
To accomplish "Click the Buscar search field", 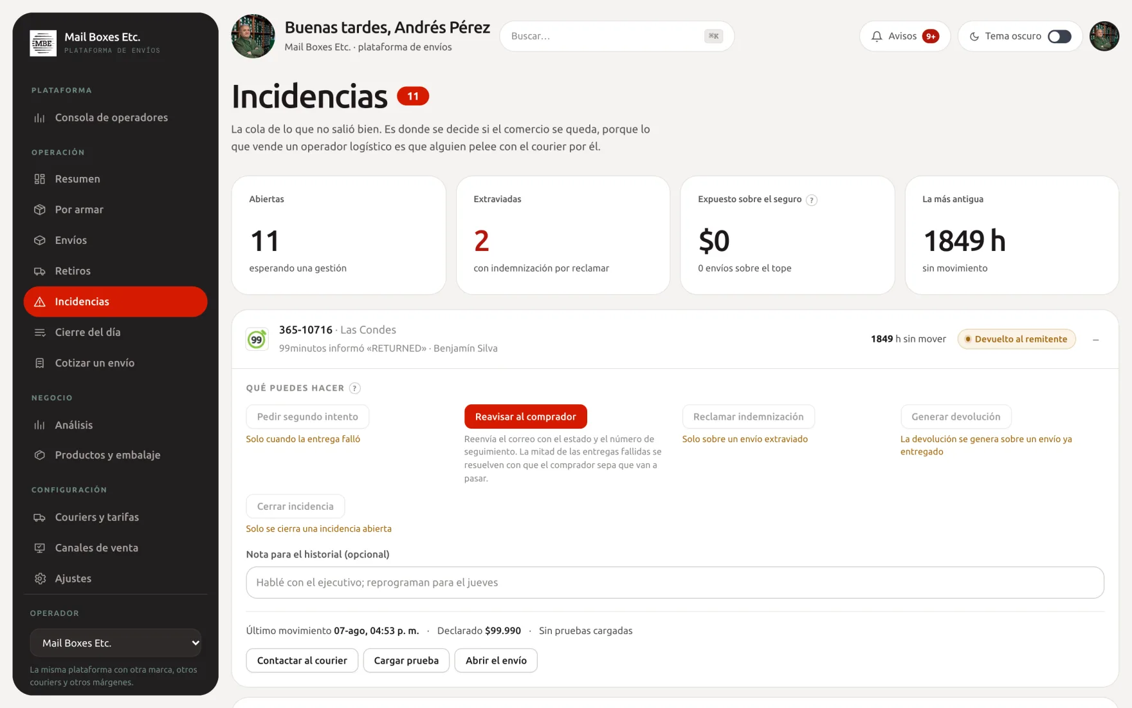I will (617, 36).
